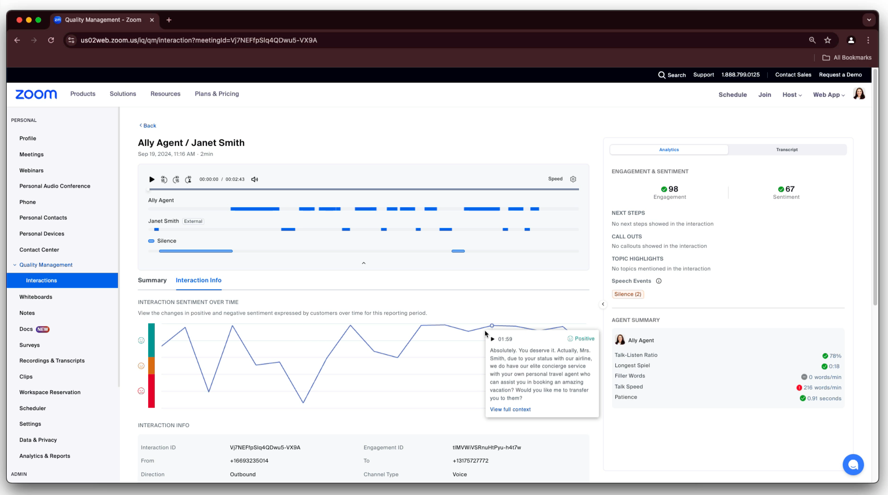This screenshot has width=888, height=495.
Task: Open user profile avatar menu
Action: [x=859, y=94]
